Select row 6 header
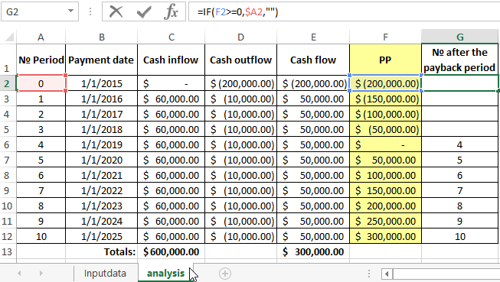Viewport: 500px width, 282px height. pos(8,144)
